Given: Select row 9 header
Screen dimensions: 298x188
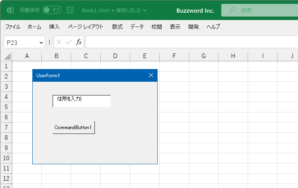Looking at the screenshot, I should pos(6,148).
